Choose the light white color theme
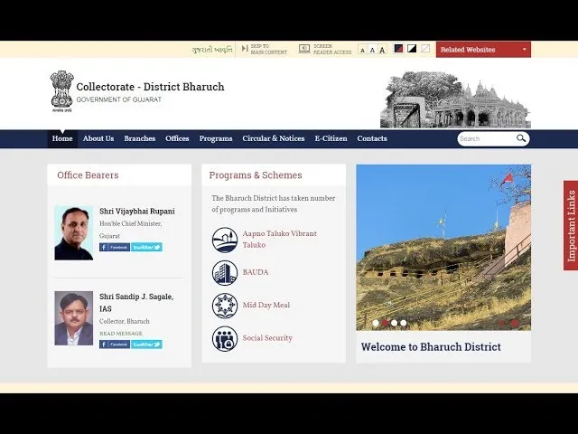578x434 pixels. 425,48
